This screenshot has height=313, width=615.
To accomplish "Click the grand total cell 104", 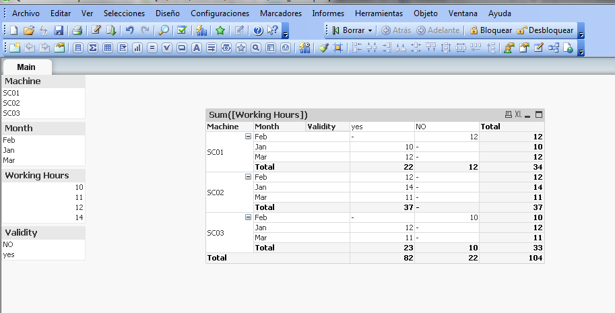I will point(511,258).
